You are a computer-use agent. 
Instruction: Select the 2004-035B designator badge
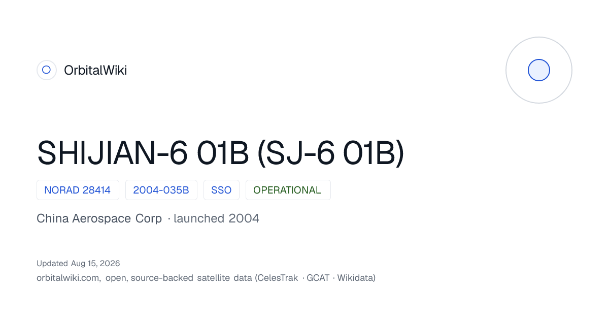coord(161,190)
